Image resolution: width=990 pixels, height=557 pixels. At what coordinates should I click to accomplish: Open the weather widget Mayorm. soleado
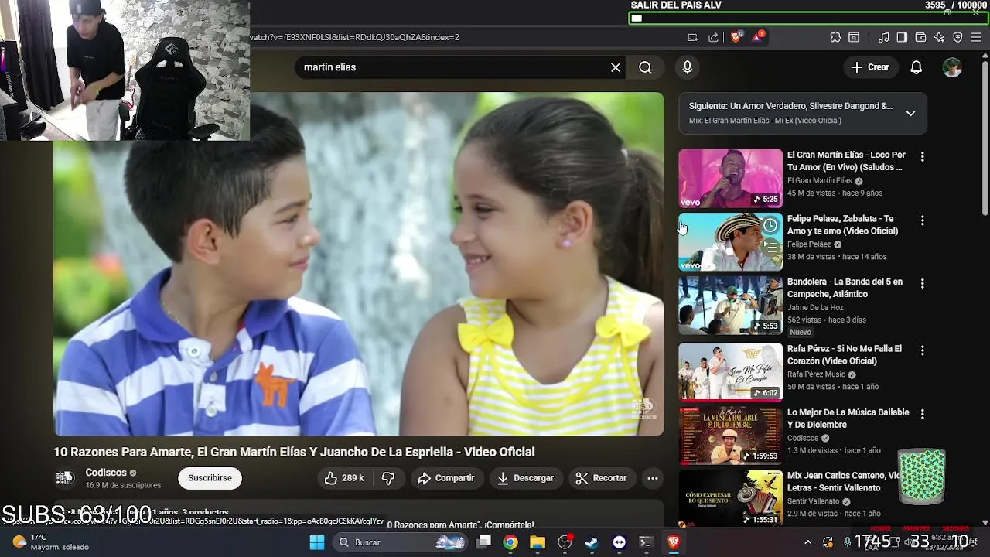51,542
